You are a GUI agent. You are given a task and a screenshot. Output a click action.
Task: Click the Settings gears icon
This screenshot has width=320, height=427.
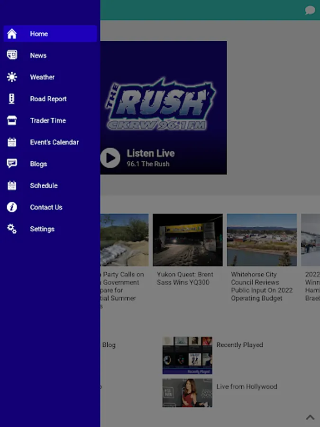click(x=12, y=229)
